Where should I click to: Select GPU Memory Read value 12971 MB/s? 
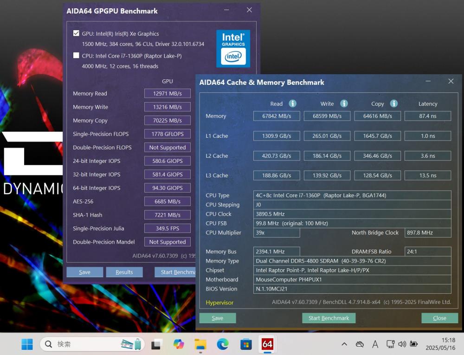click(x=168, y=93)
